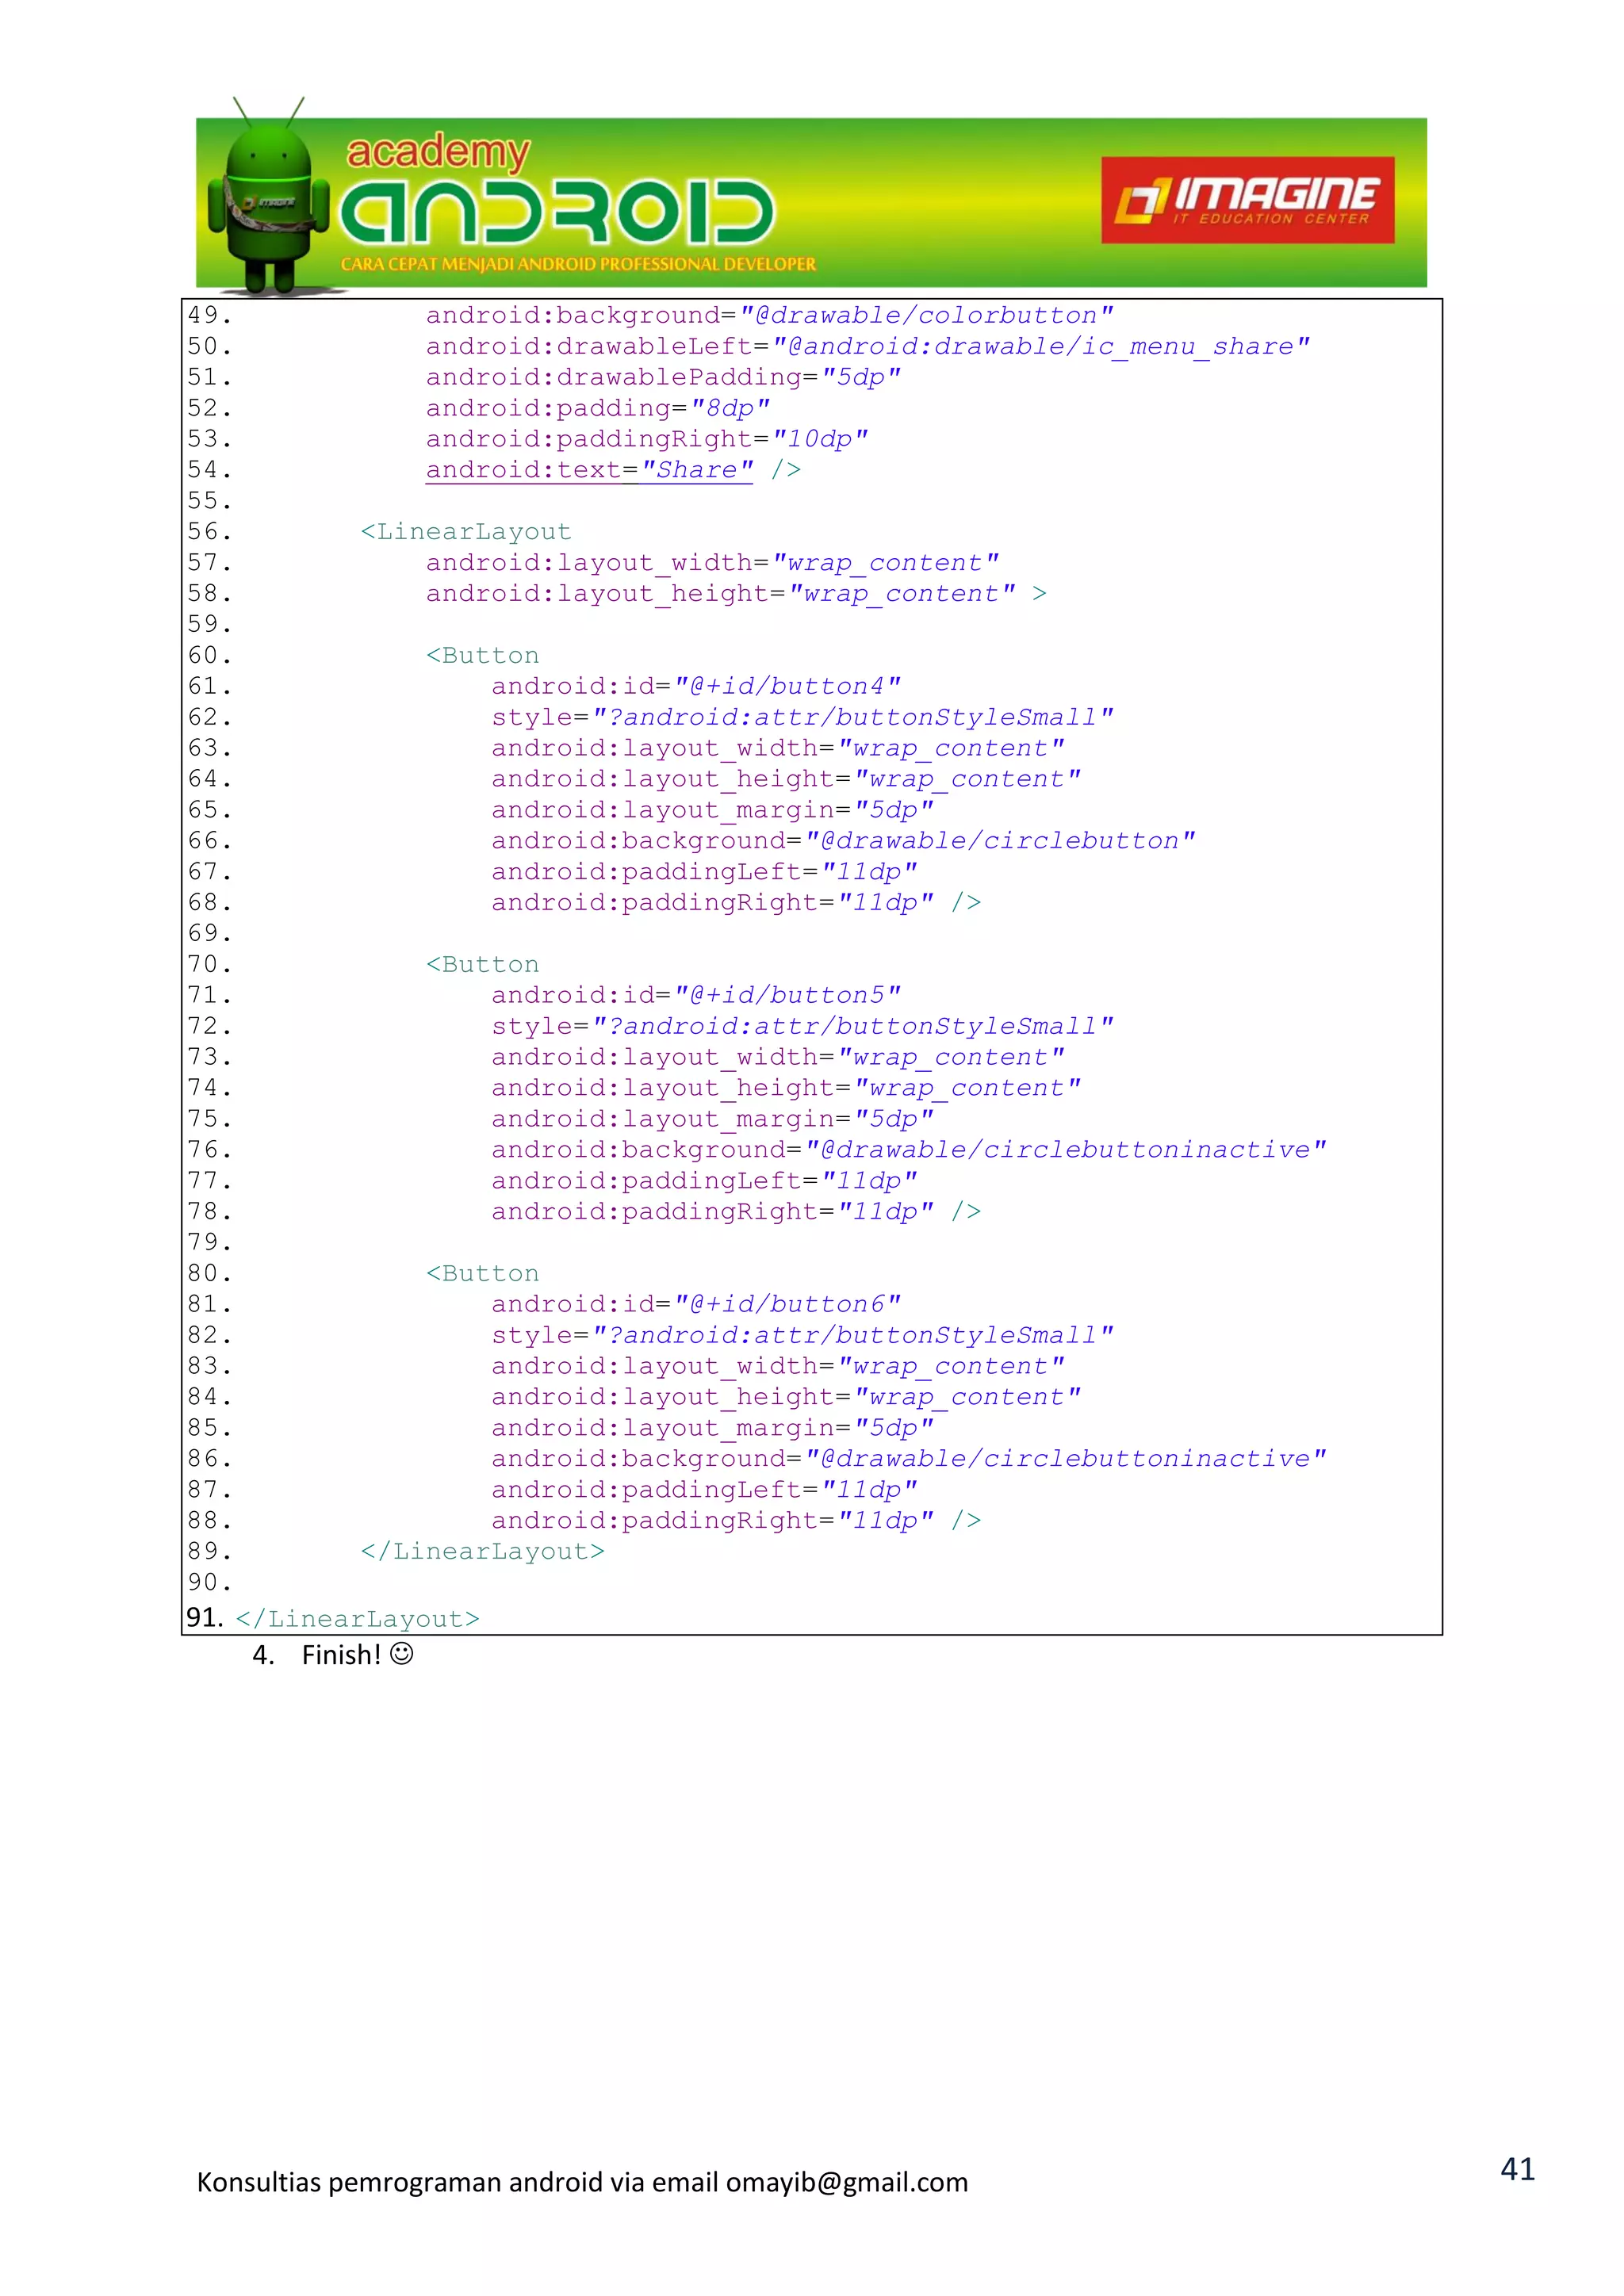Screen dimensions: 1624x2296
Task: Click the Imagine IT Education Center logo
Action: click(x=1247, y=200)
